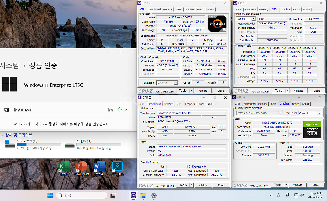Click the A input mode tray icon
Viewport: 327px width, 201px height.
point(278,195)
